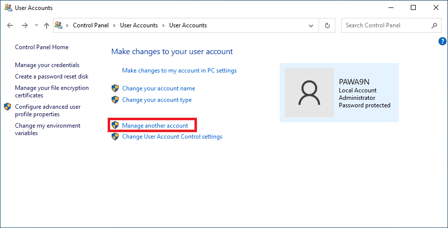Select Change your account name
The width and height of the screenshot is (448, 228).
158,88
